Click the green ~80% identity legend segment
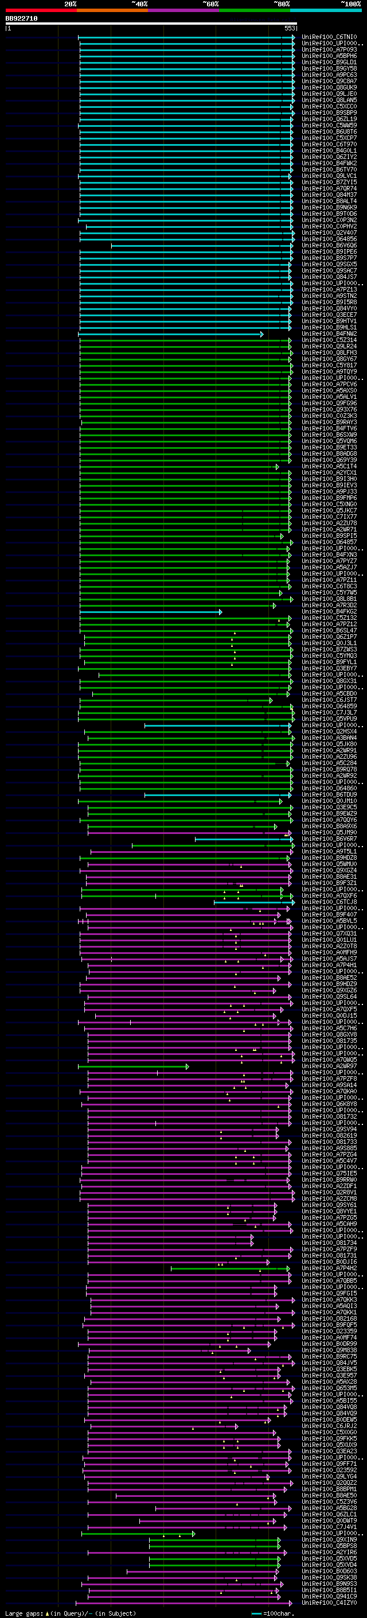 (255, 10)
